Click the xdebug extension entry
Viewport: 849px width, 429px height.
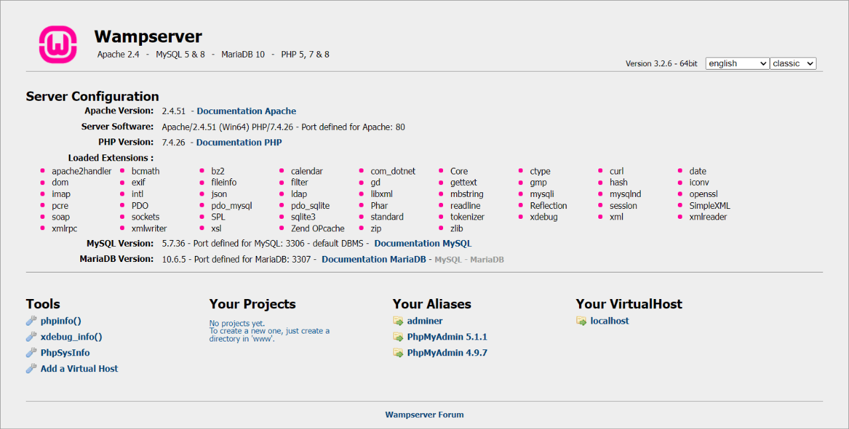coord(544,217)
